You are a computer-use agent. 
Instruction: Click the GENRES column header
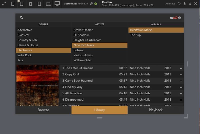click(x=43, y=24)
